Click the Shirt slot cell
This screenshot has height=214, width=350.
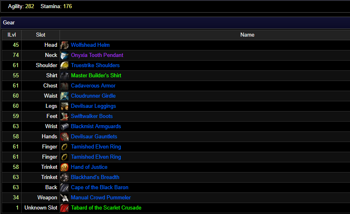coord(41,76)
